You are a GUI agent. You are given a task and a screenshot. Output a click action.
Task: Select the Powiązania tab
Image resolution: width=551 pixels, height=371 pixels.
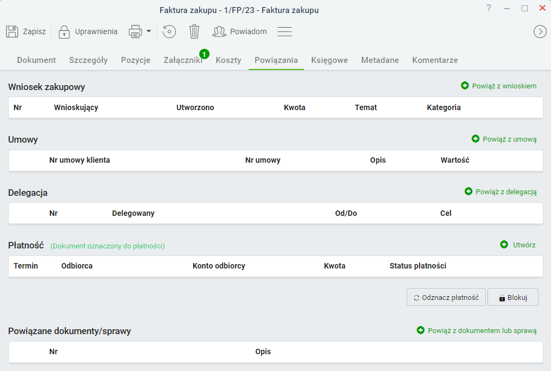point(276,60)
